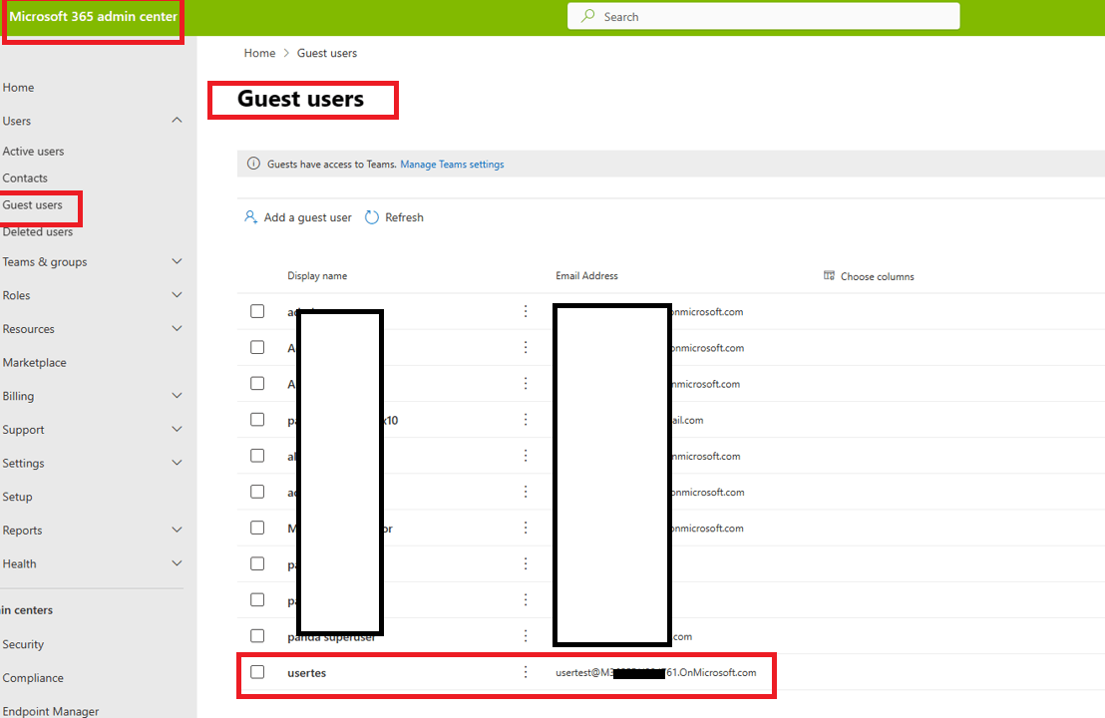Open more actions for row ending x10

[525, 419]
